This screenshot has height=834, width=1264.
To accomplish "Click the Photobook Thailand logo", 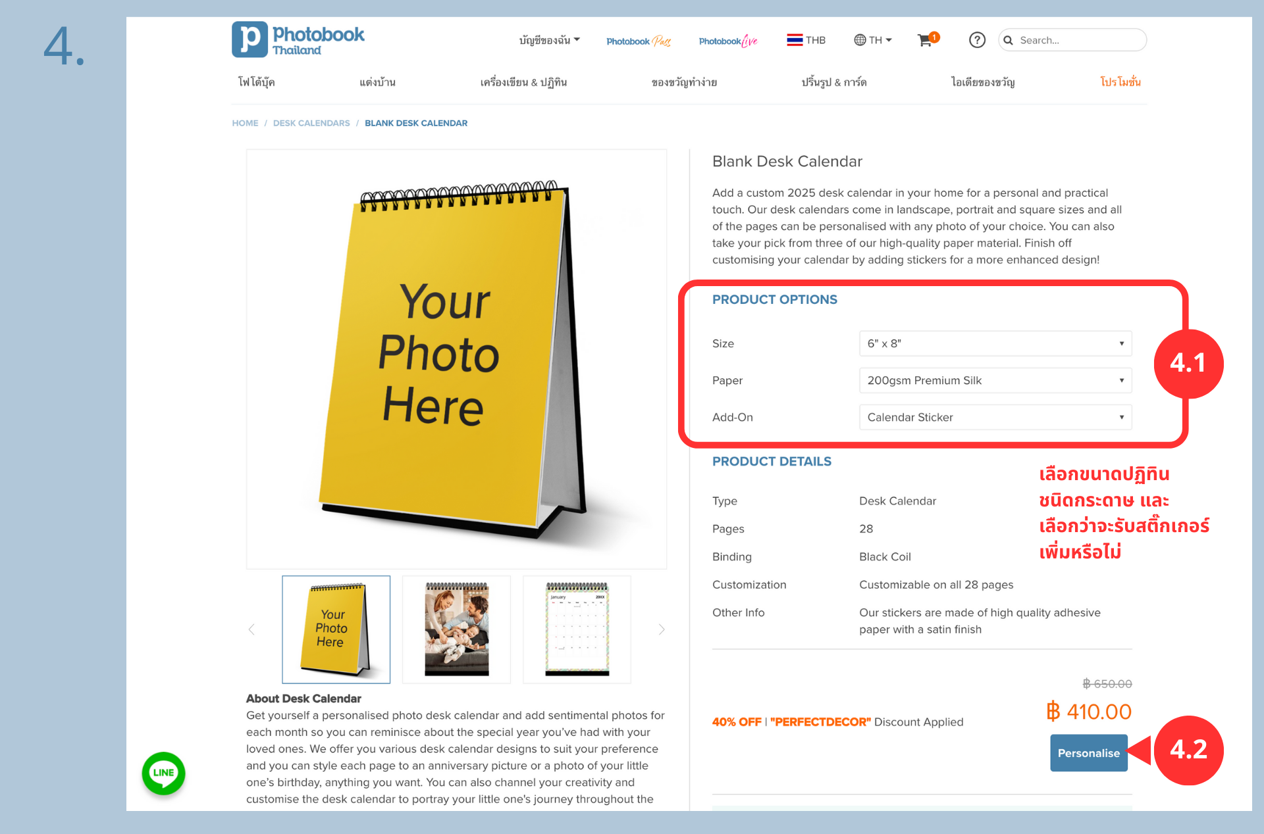I will click(x=298, y=39).
